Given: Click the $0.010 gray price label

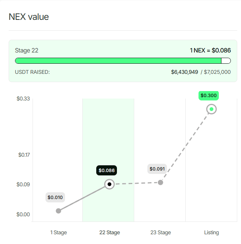Looking at the screenshot, I should coord(55,197).
